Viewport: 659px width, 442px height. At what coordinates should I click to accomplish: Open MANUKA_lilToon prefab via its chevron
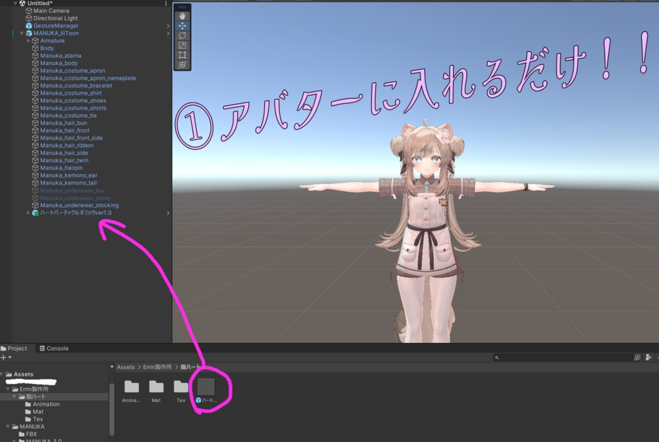168,33
